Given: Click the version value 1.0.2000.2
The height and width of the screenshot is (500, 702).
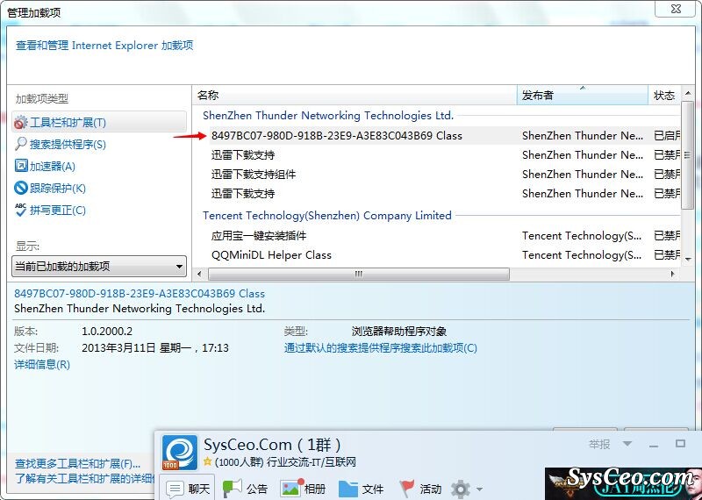Looking at the screenshot, I should tap(107, 332).
